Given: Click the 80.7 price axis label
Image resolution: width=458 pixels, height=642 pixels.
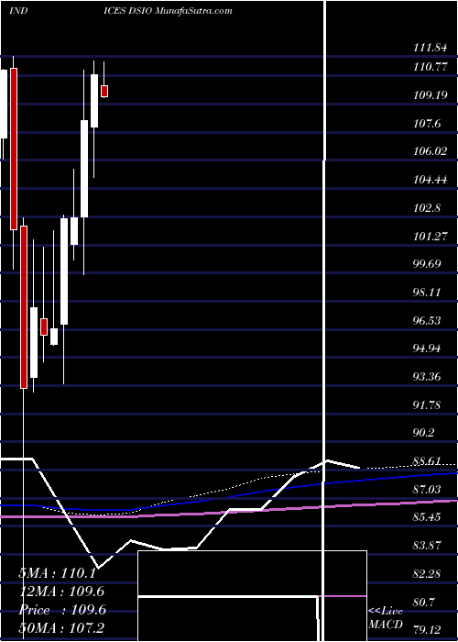Looking at the screenshot, I should 424,602.
